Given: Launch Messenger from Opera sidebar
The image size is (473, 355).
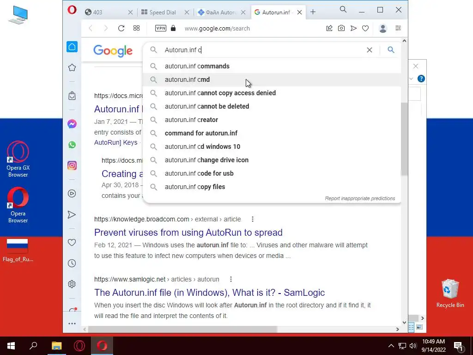Looking at the screenshot, I should (x=72, y=124).
